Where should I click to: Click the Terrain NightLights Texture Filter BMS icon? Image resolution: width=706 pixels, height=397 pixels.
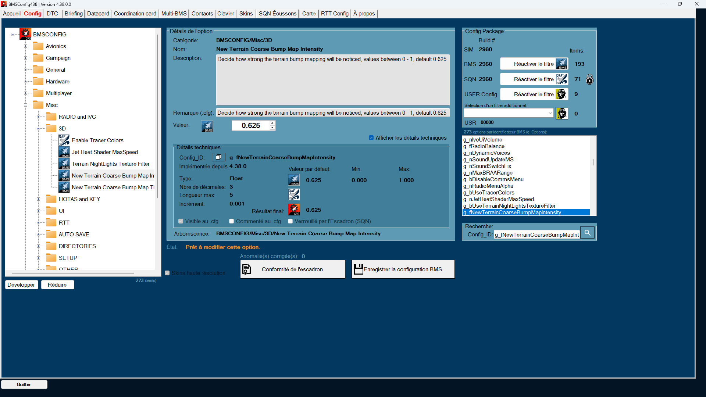(64, 164)
